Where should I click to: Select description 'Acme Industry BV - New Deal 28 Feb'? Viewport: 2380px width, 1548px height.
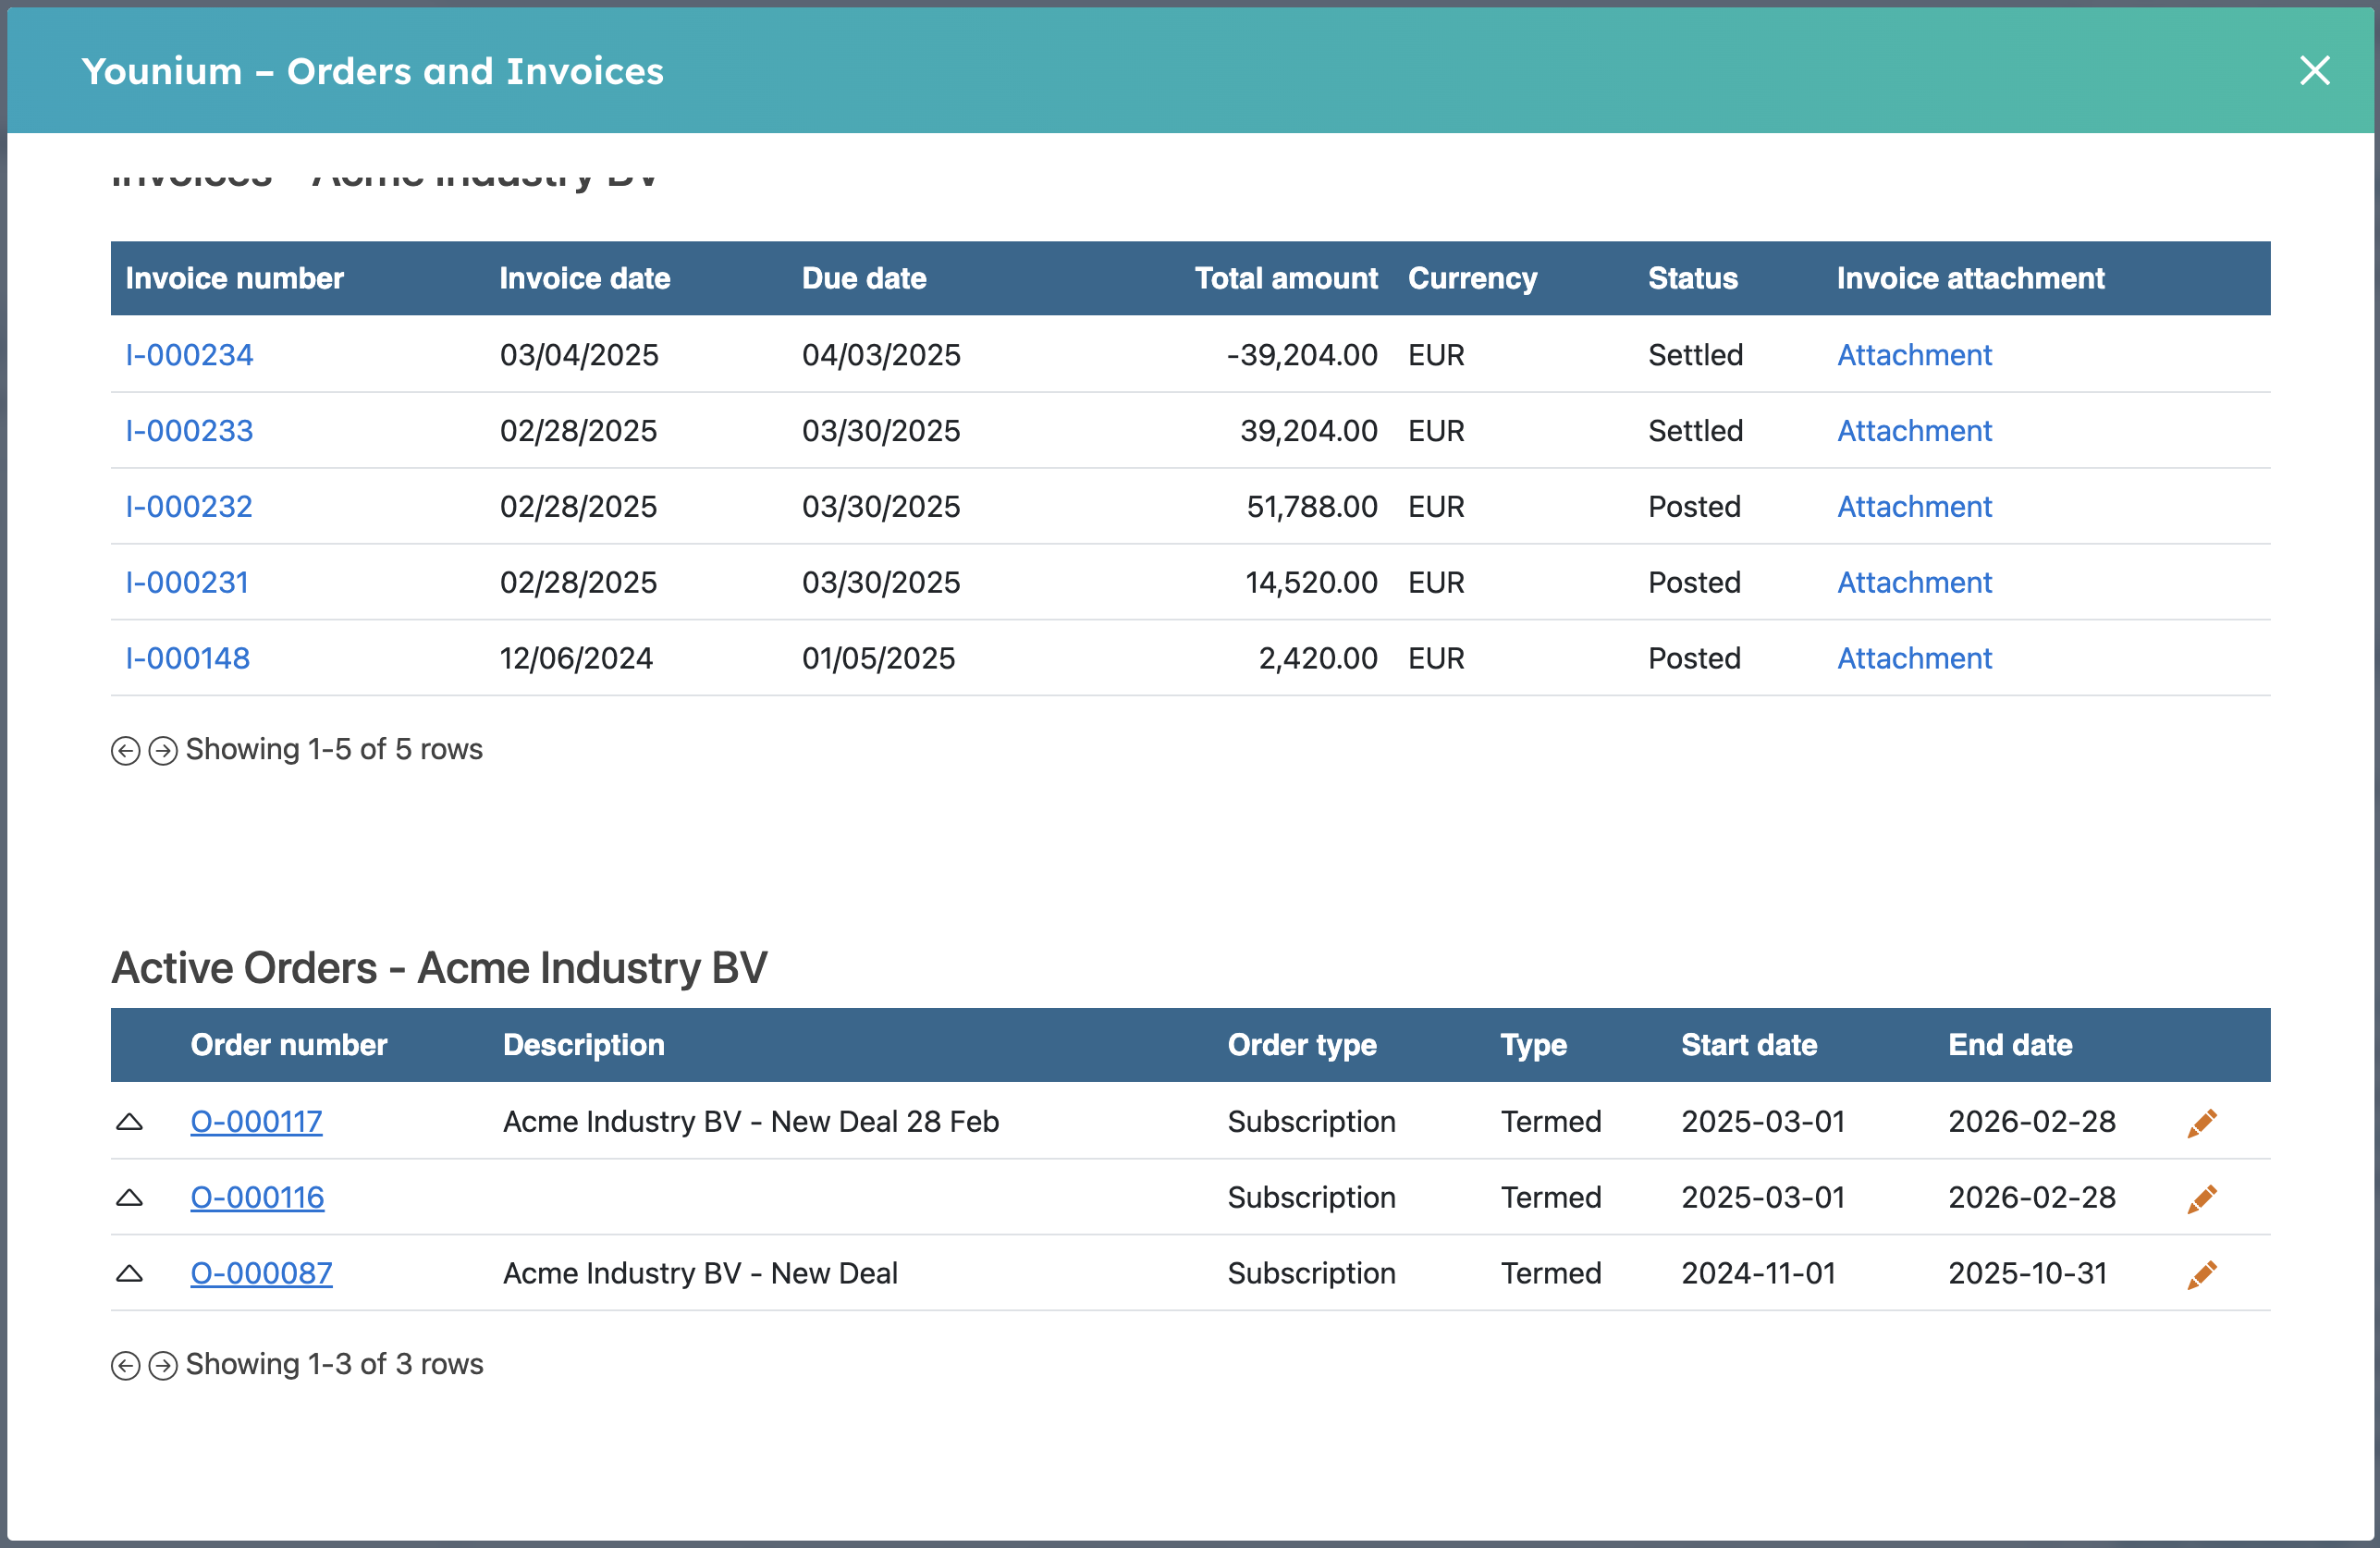(x=751, y=1122)
